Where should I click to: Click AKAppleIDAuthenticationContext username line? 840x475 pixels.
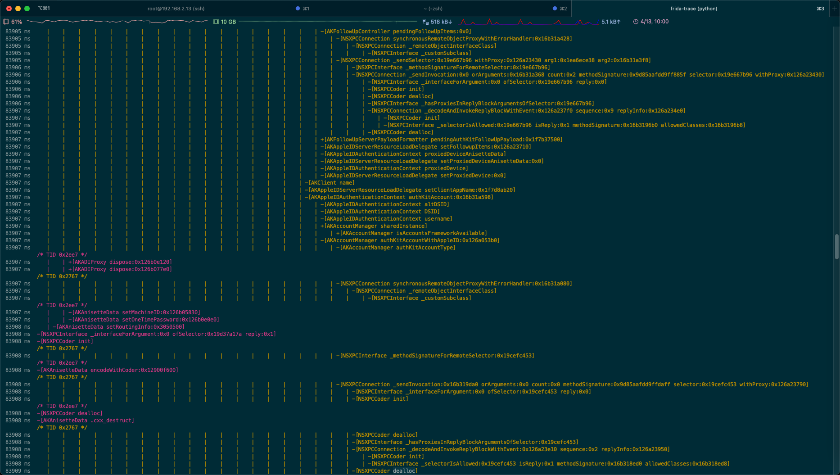386,219
